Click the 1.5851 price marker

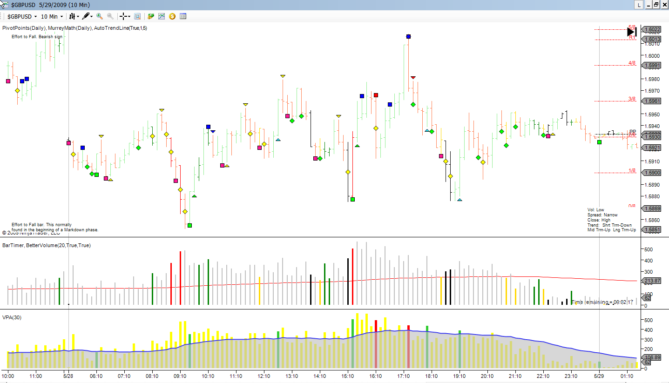[652, 229]
